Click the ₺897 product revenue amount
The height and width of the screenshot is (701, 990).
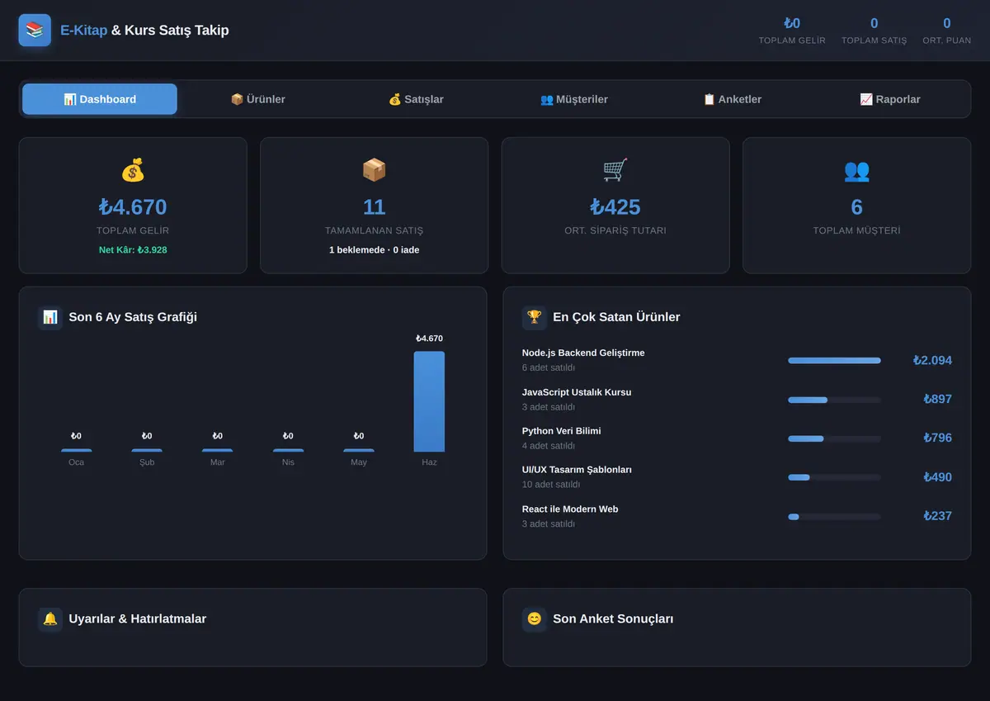[x=938, y=400]
